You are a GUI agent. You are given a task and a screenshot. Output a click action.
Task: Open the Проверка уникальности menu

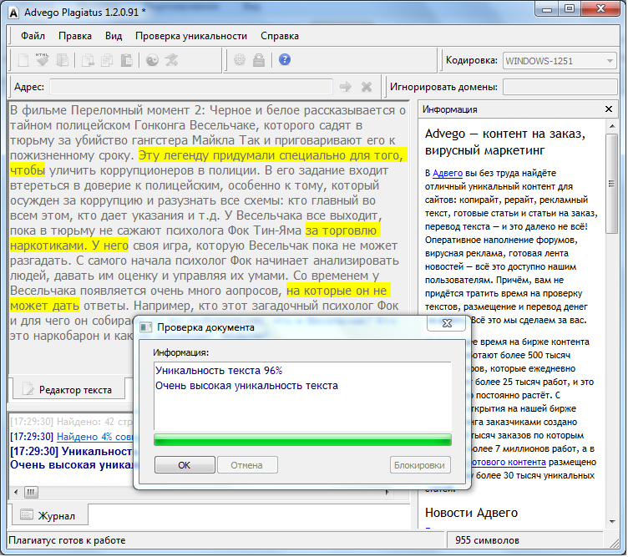[x=191, y=36]
